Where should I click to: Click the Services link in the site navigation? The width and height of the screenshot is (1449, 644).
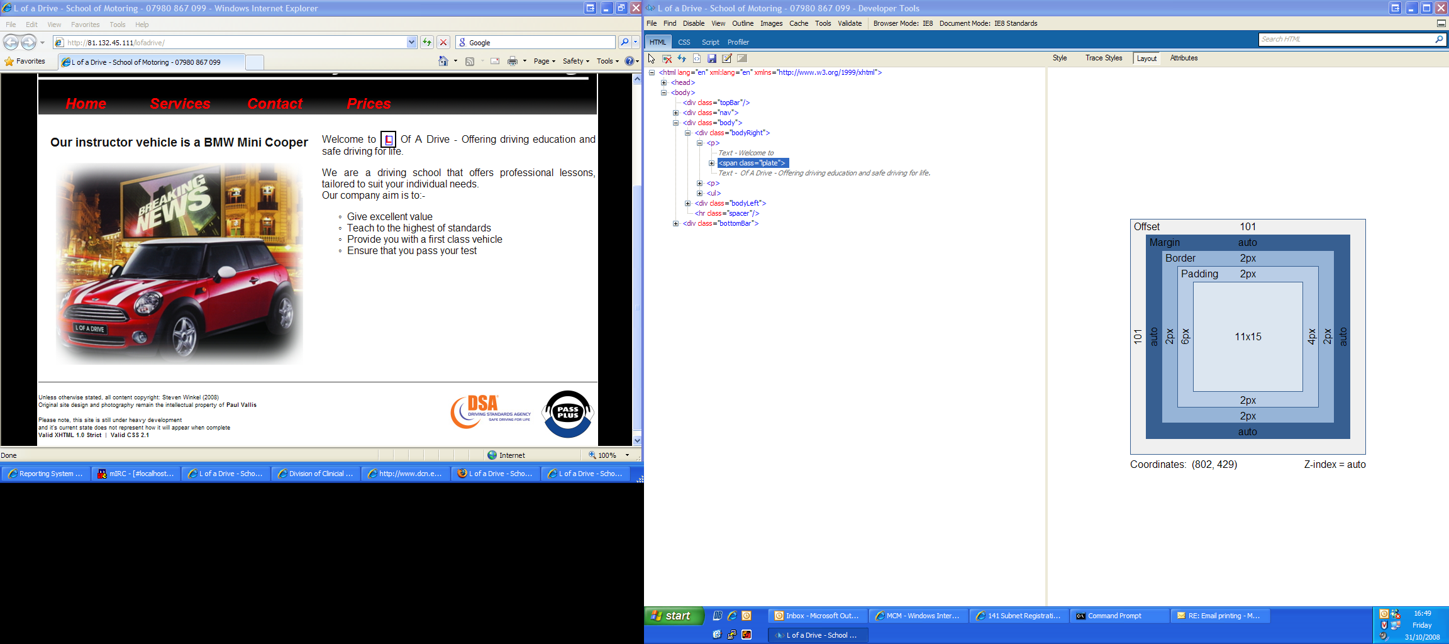[180, 104]
